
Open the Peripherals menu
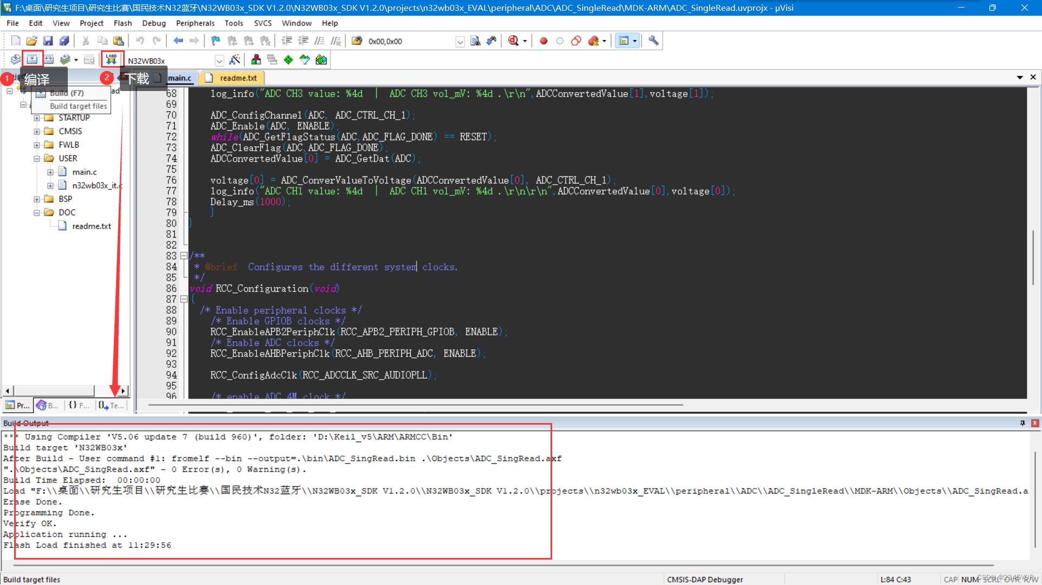click(195, 23)
